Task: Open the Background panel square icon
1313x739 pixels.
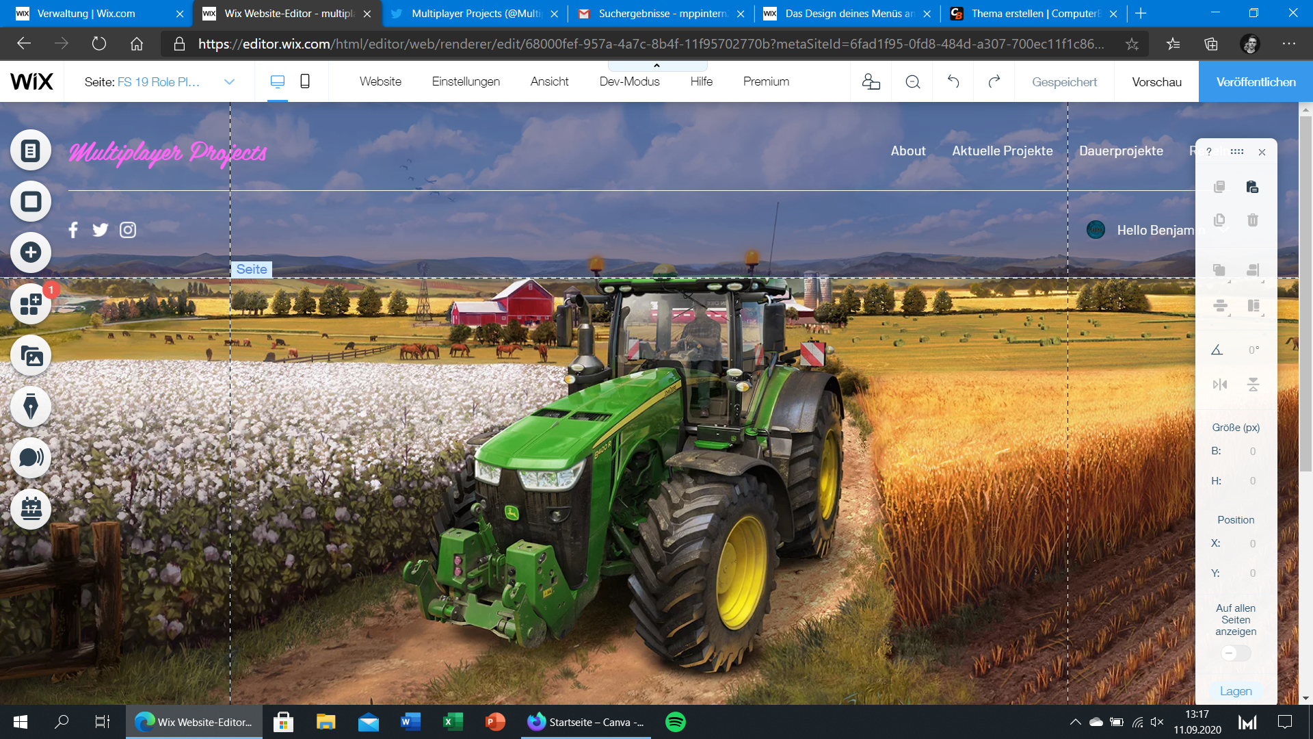Action: [31, 201]
